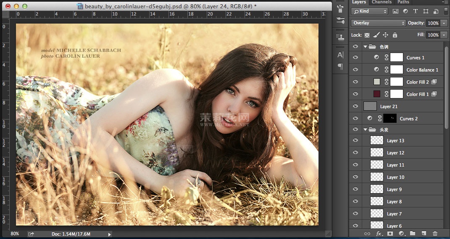Open the Opacity slider dropdown arrow
The height and width of the screenshot is (239, 450).
tap(444, 23)
